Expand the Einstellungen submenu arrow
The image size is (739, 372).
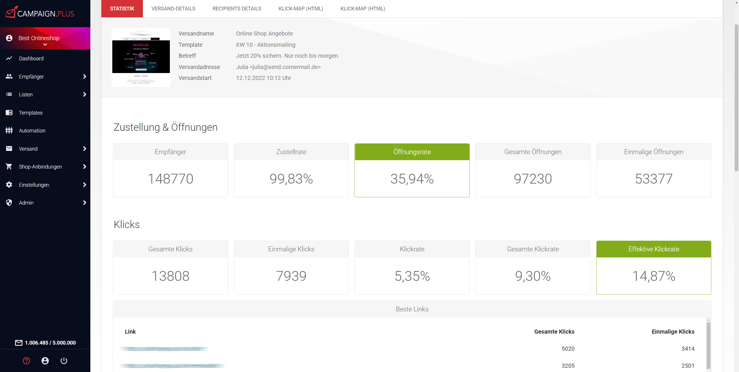click(85, 185)
